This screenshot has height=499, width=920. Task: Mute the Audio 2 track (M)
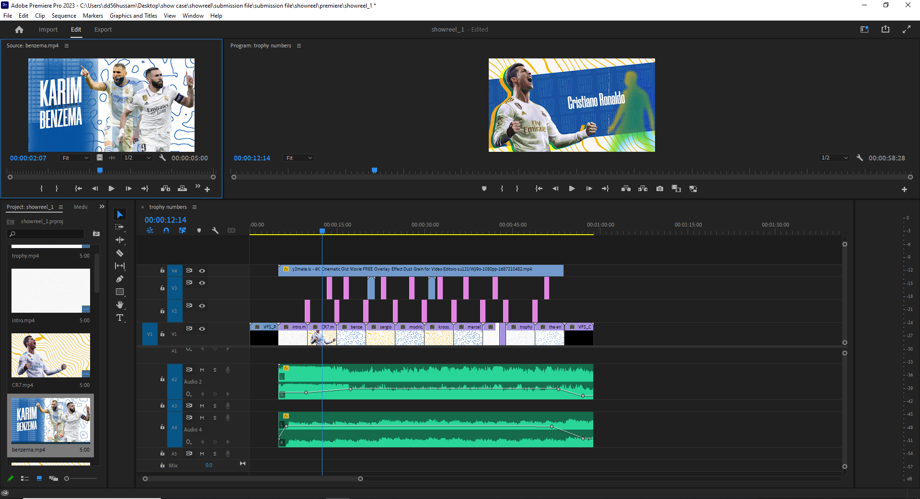coord(202,370)
